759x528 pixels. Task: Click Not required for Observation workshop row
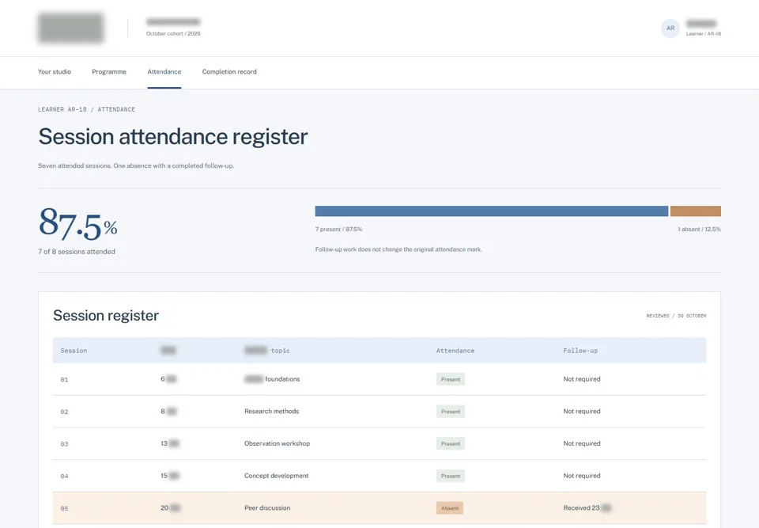click(x=582, y=443)
